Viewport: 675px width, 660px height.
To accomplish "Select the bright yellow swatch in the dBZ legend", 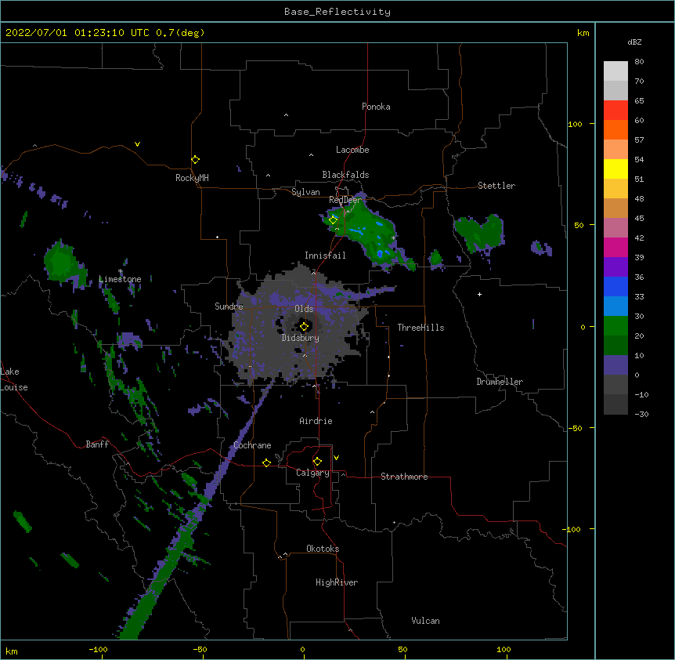I will [615, 169].
